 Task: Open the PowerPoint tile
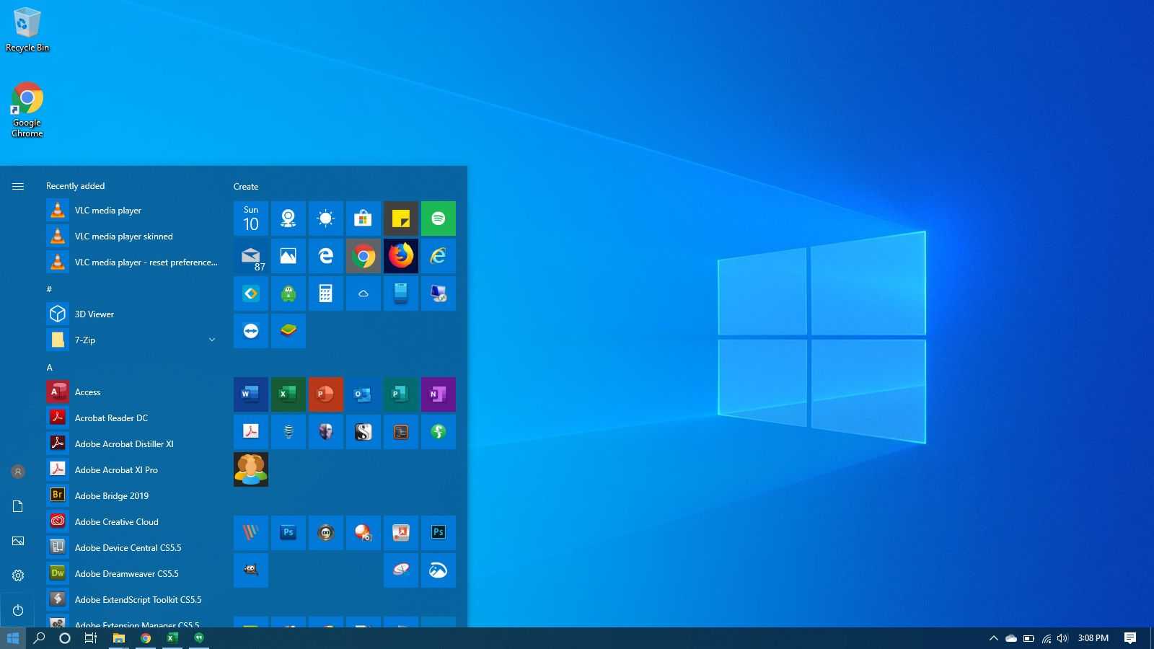[x=326, y=394]
